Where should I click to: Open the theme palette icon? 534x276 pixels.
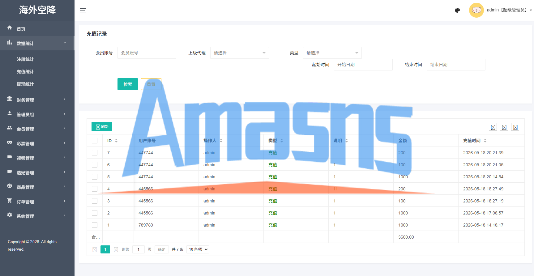pyautogui.click(x=457, y=10)
